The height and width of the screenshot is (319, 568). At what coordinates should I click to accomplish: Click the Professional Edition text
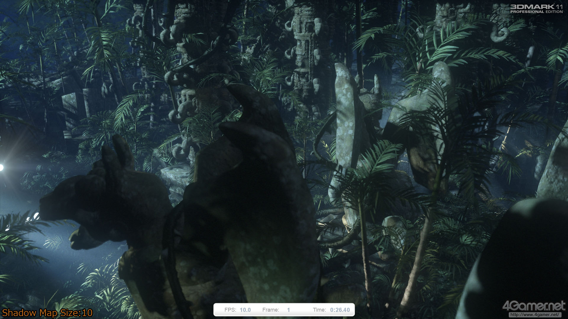536,12
